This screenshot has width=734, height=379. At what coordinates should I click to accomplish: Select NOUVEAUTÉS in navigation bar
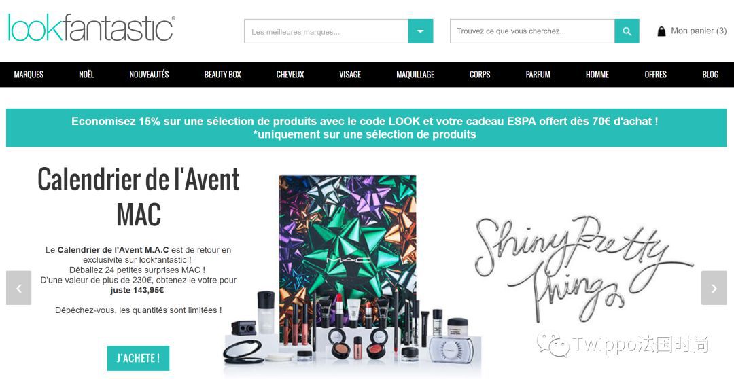pos(150,75)
